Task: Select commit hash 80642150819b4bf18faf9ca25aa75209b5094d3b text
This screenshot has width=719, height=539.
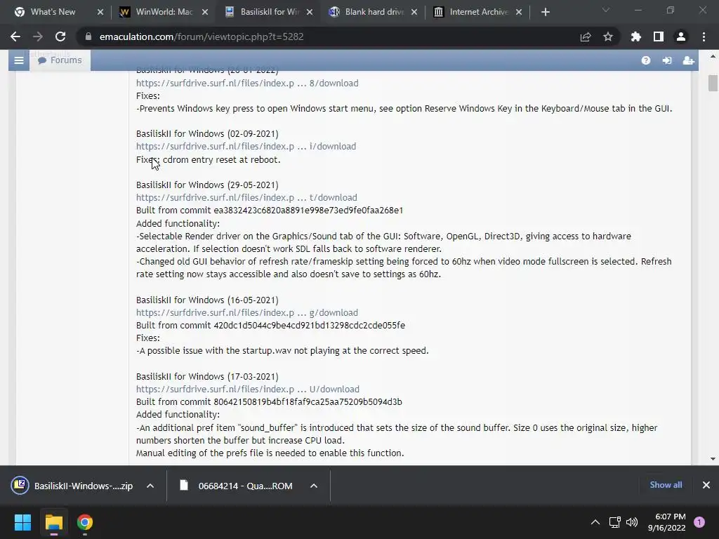Action: point(308,402)
